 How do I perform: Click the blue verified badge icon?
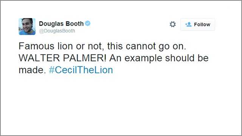[88, 23]
